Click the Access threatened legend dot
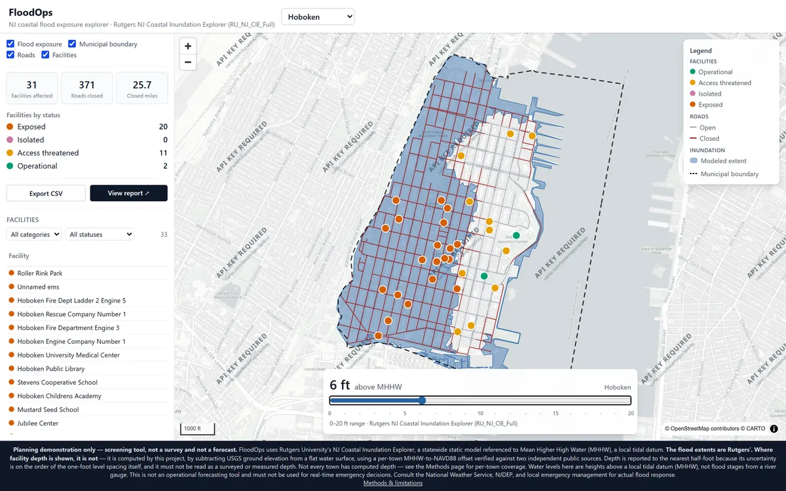Viewport: 786px width, 491px height. click(x=693, y=83)
